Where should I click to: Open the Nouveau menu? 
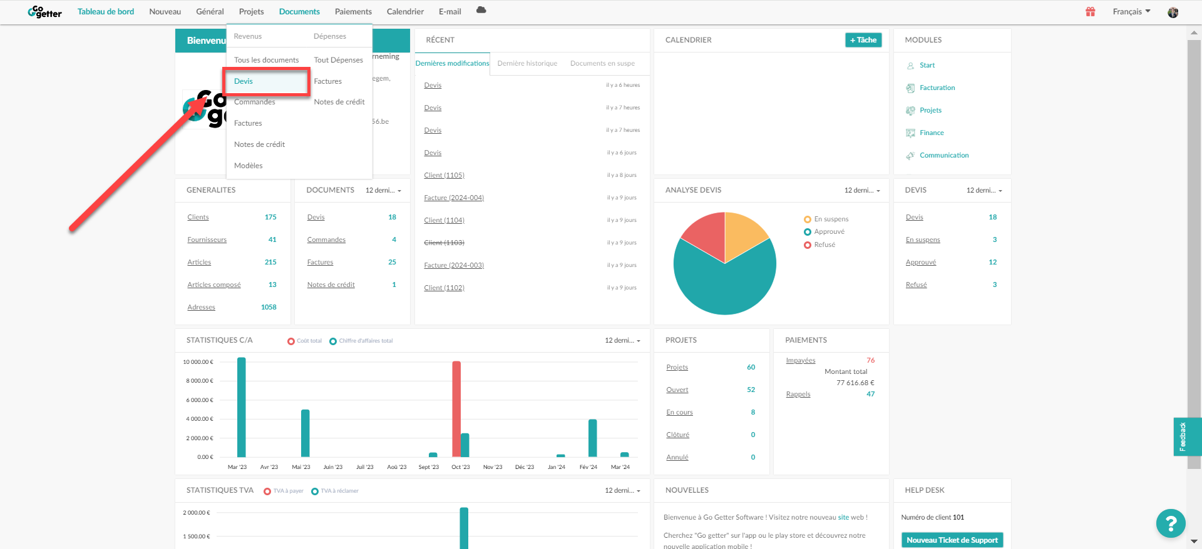click(x=165, y=12)
